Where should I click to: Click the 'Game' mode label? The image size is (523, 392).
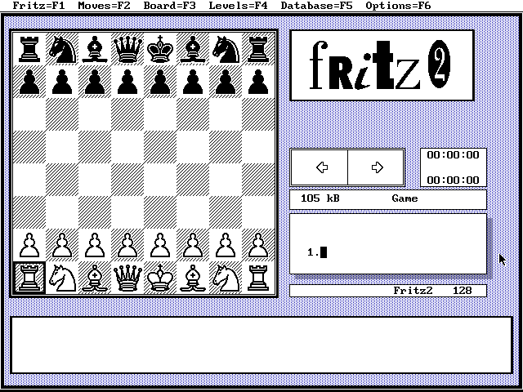click(405, 198)
